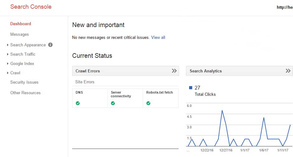Open the Dashboard section

coord(21,24)
